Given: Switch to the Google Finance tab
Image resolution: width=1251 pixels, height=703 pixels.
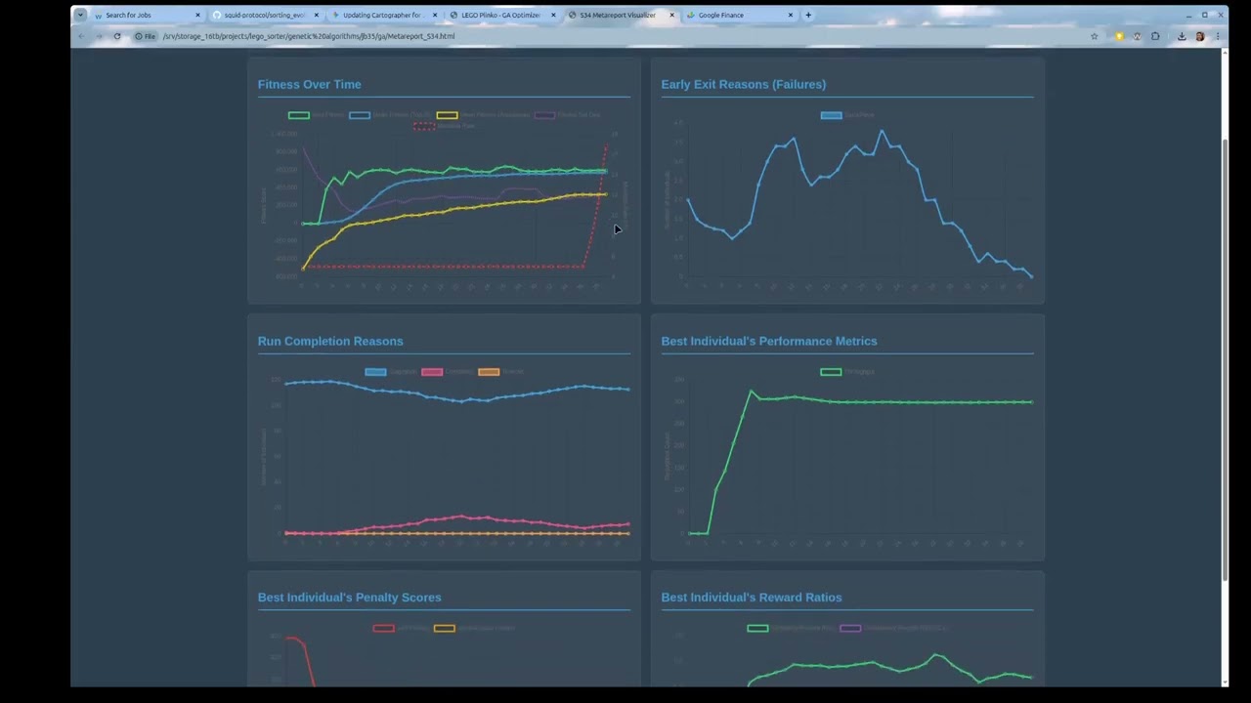Looking at the screenshot, I should click(x=740, y=15).
